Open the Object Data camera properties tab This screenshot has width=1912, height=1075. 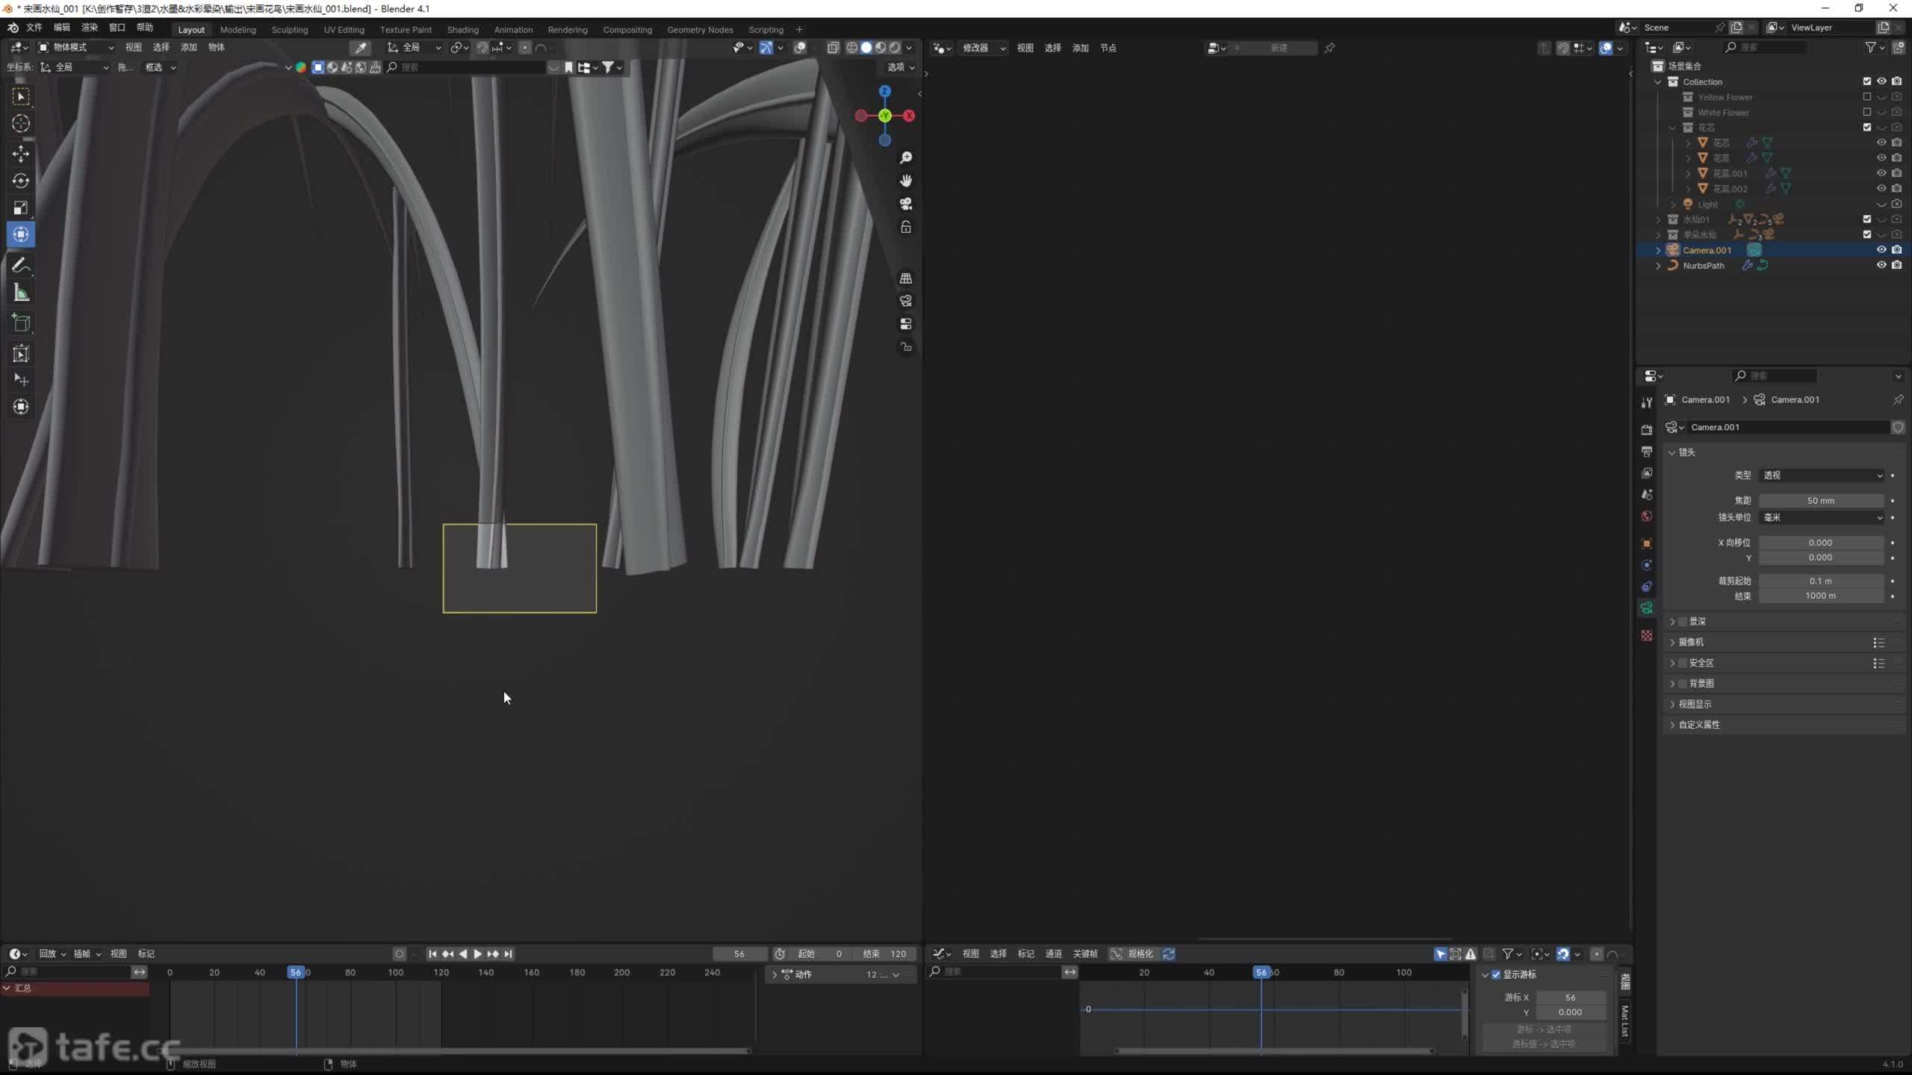(1647, 608)
